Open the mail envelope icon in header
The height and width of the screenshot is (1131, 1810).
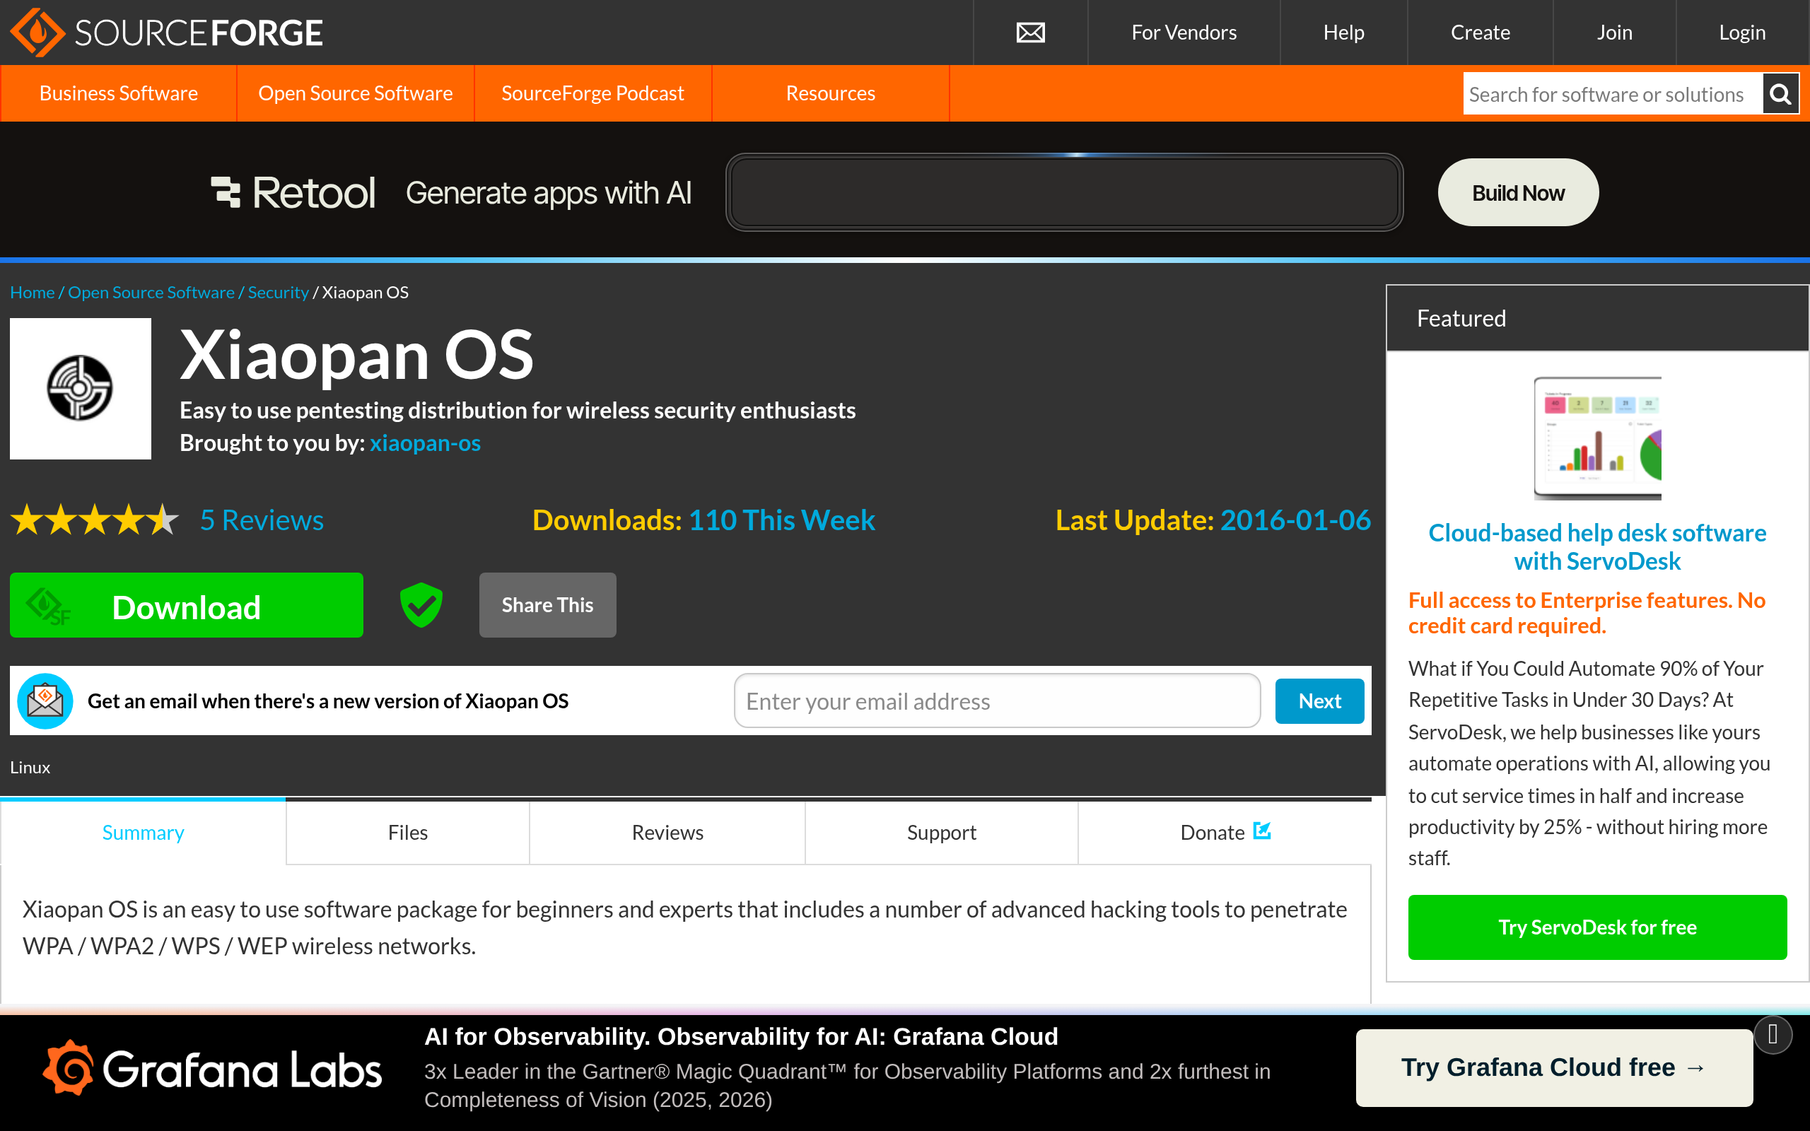[1030, 33]
